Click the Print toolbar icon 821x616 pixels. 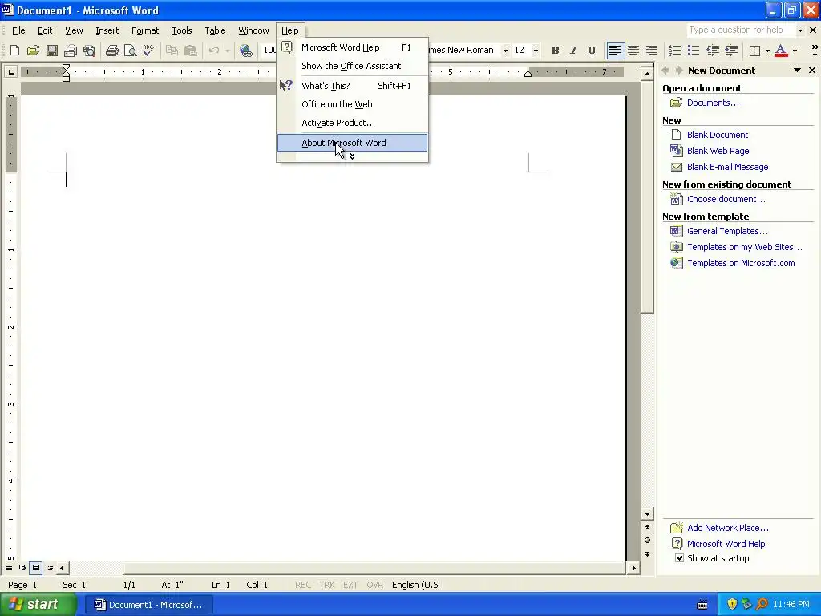pyautogui.click(x=111, y=51)
